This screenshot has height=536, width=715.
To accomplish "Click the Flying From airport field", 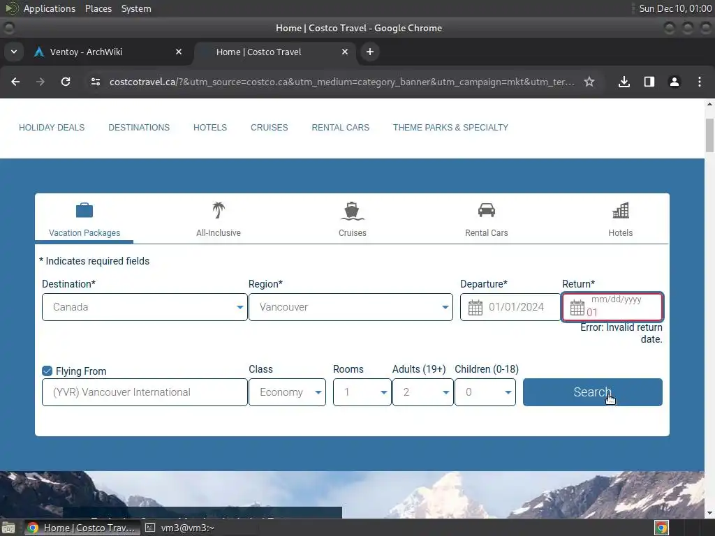I will point(145,392).
